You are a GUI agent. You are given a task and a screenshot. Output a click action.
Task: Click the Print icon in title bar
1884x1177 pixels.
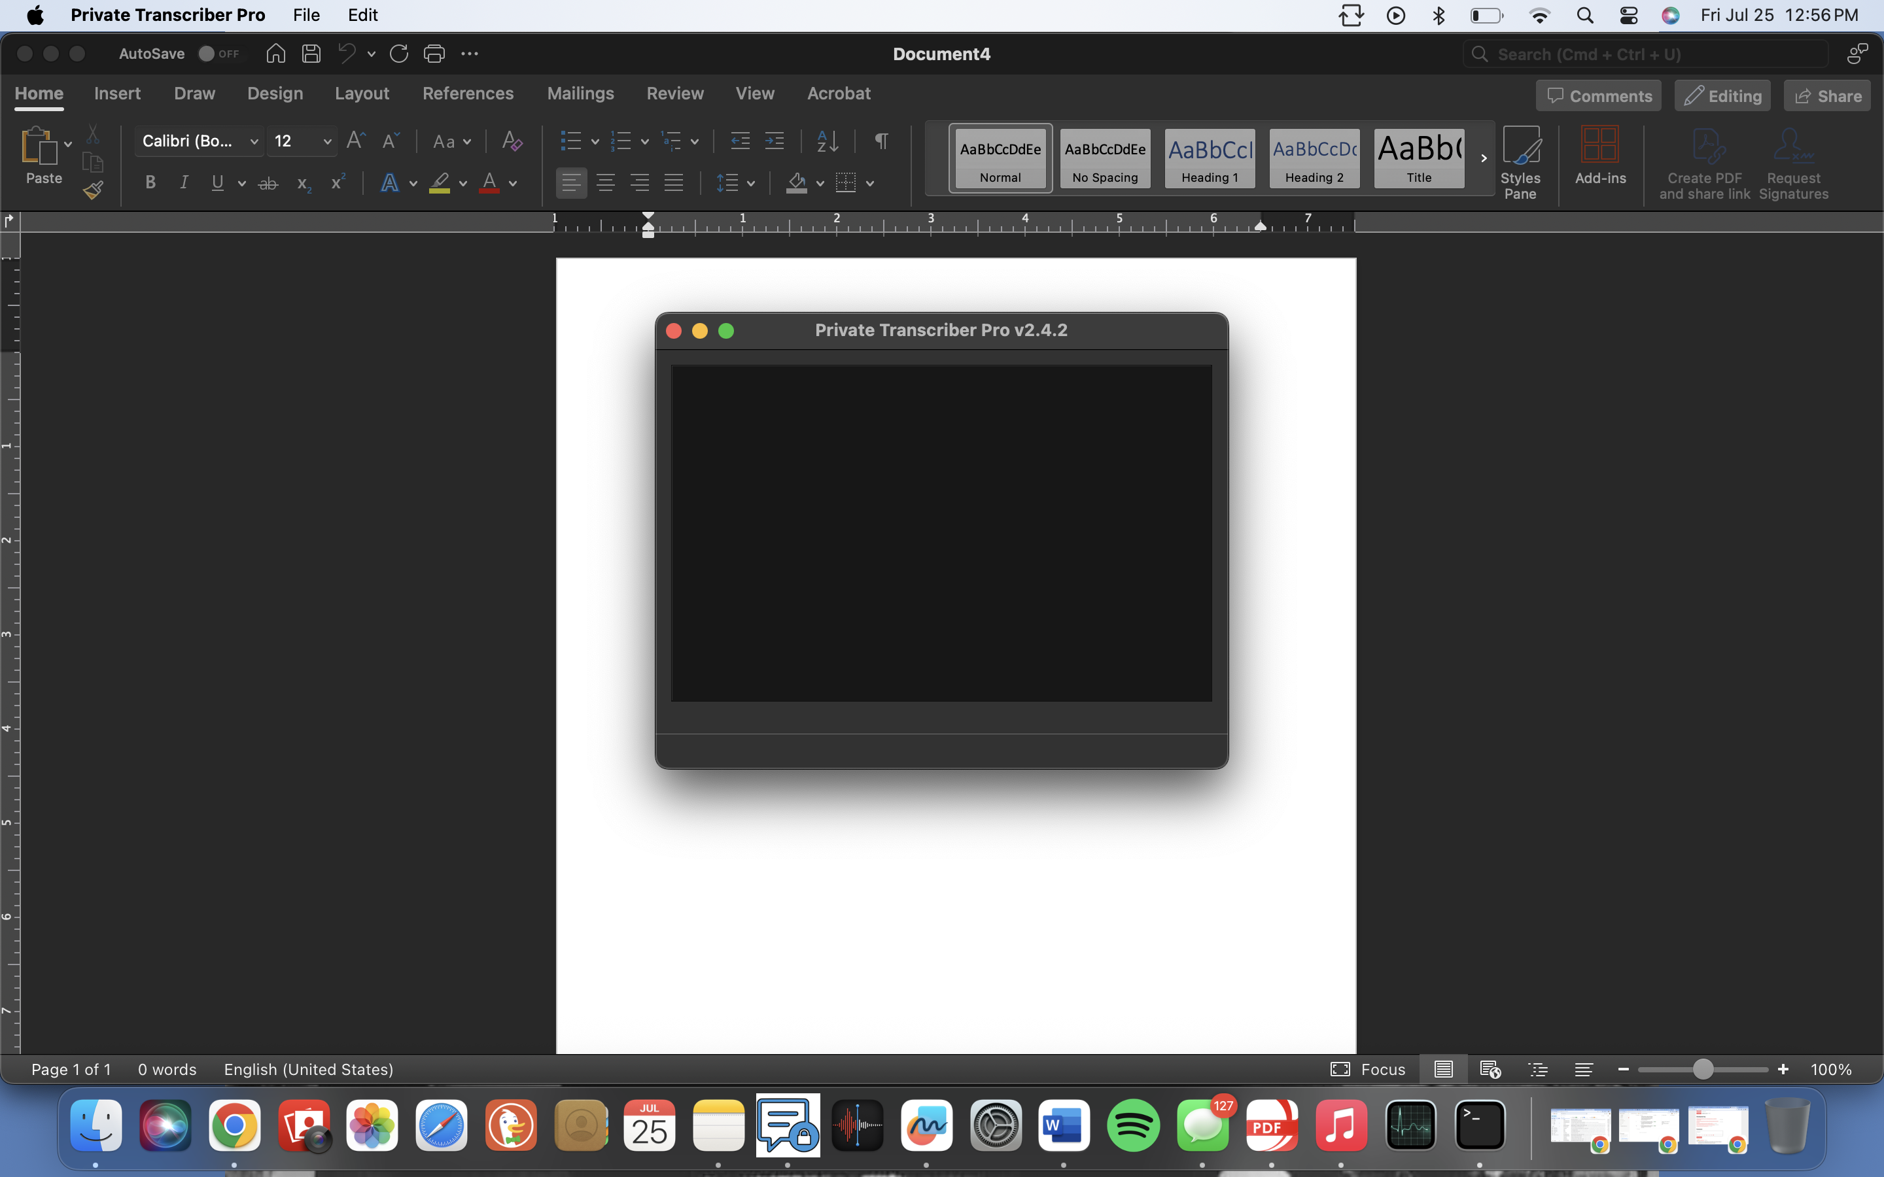click(x=434, y=54)
